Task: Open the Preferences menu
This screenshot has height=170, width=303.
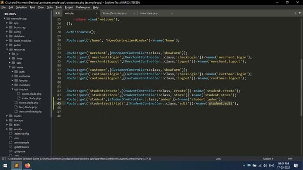Action: coord(83,8)
